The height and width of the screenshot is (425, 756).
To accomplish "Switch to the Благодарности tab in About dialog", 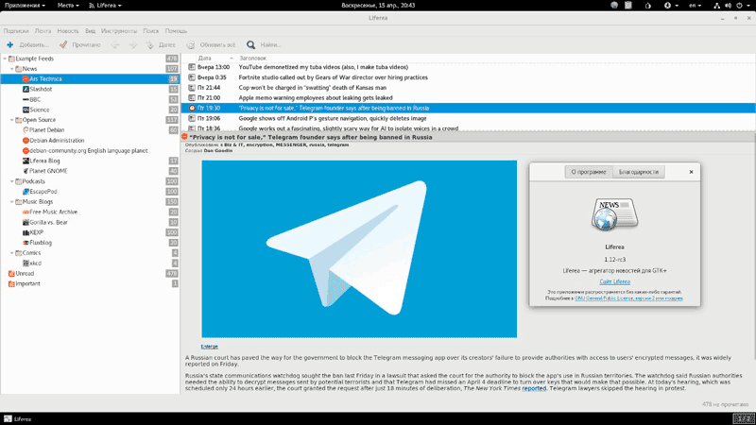I will 640,172.
